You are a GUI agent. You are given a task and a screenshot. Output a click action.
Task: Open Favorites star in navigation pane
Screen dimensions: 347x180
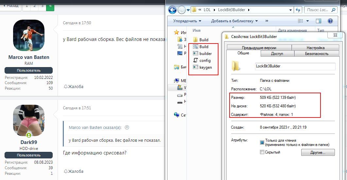pyautogui.click(x=176, y=32)
